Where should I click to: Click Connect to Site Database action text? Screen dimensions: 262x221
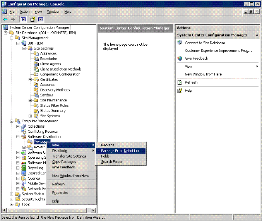point(205,43)
